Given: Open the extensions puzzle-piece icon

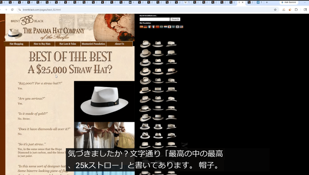Looking at the screenshot, I should [x=296, y=10].
